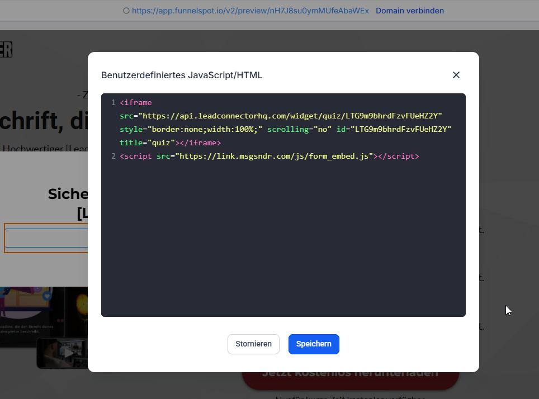The height and width of the screenshot is (399, 539).
Task: Click the Stornieren button
Action: click(253, 344)
